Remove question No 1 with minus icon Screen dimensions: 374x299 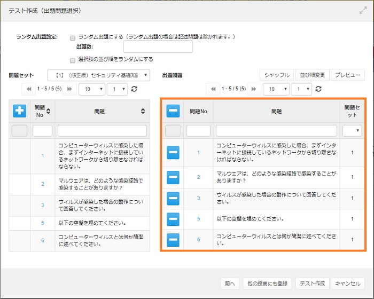173,153
